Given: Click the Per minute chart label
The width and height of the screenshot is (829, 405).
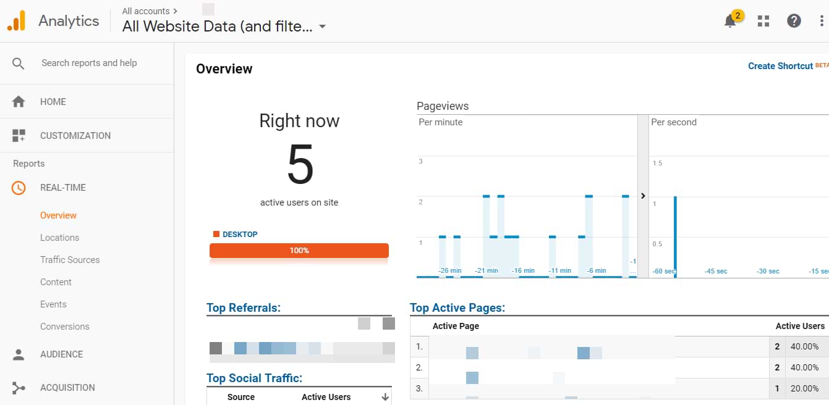Looking at the screenshot, I should coord(441,122).
